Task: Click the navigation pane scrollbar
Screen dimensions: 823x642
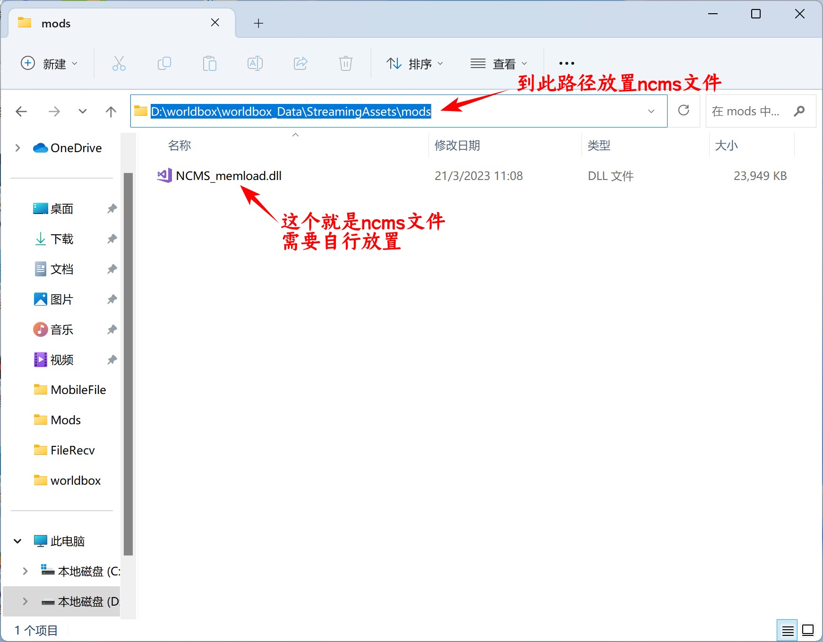Action: tap(128, 364)
